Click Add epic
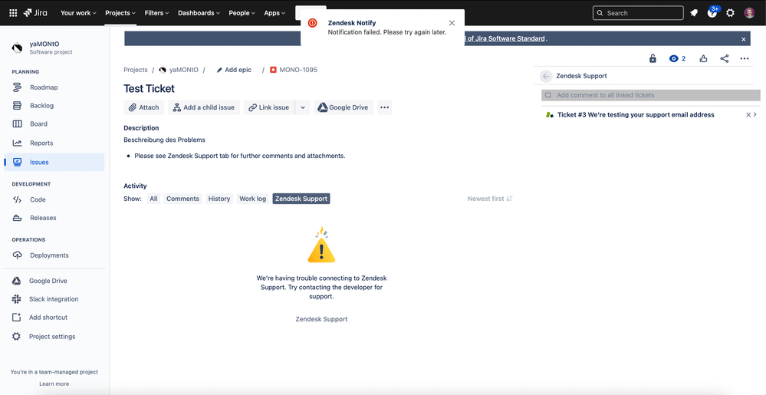This screenshot has width=766, height=395. pos(234,70)
